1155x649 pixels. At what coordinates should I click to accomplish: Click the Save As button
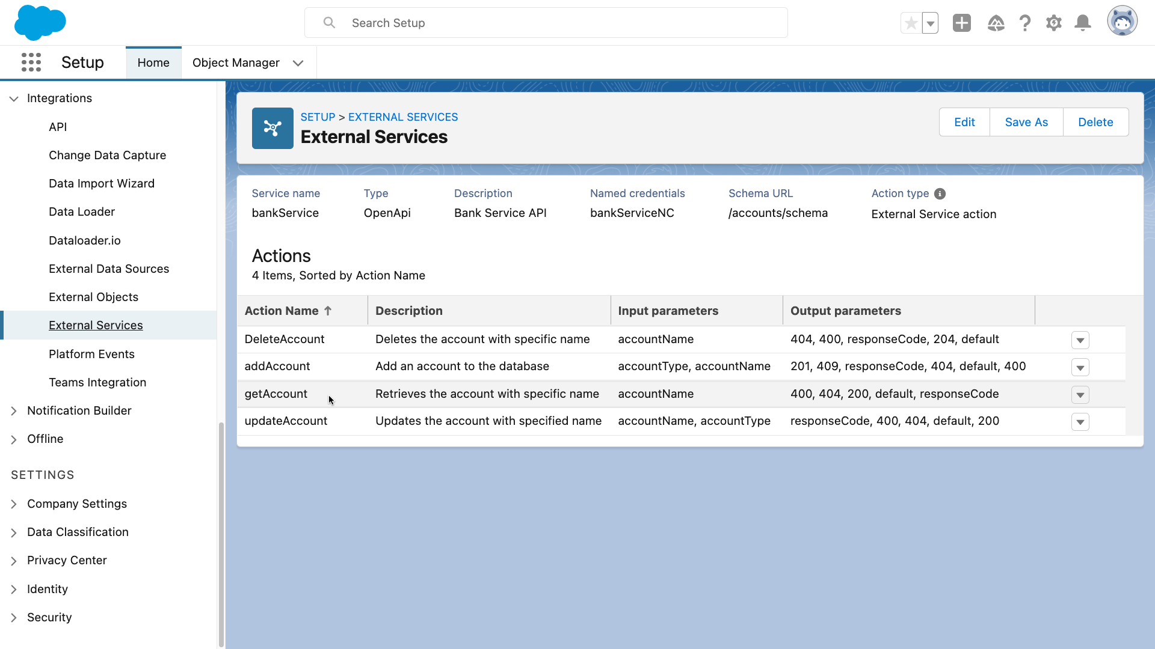(1026, 122)
